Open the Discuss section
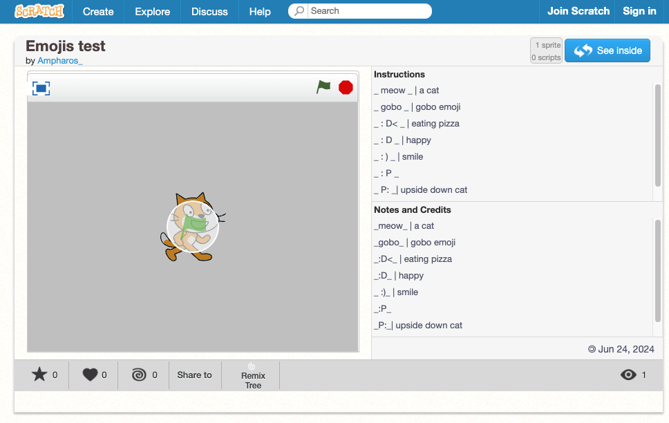This screenshot has width=669, height=423. click(209, 12)
